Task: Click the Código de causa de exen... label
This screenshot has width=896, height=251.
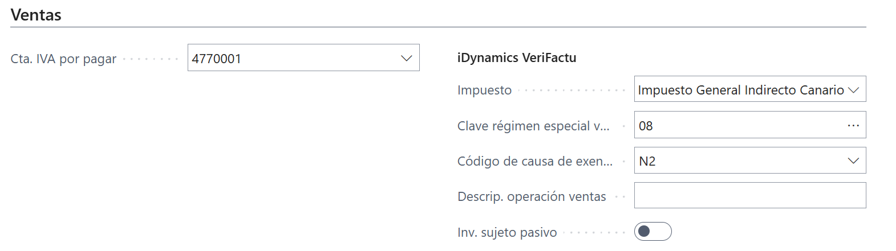Action: pyautogui.click(x=535, y=161)
